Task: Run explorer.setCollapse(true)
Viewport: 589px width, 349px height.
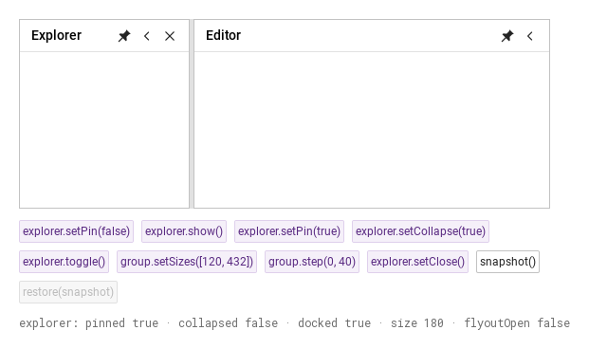Action: point(421,231)
